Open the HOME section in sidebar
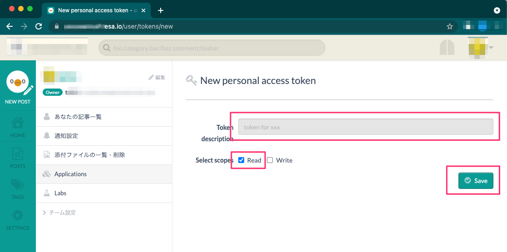This screenshot has height=252, width=507. pyautogui.click(x=18, y=126)
